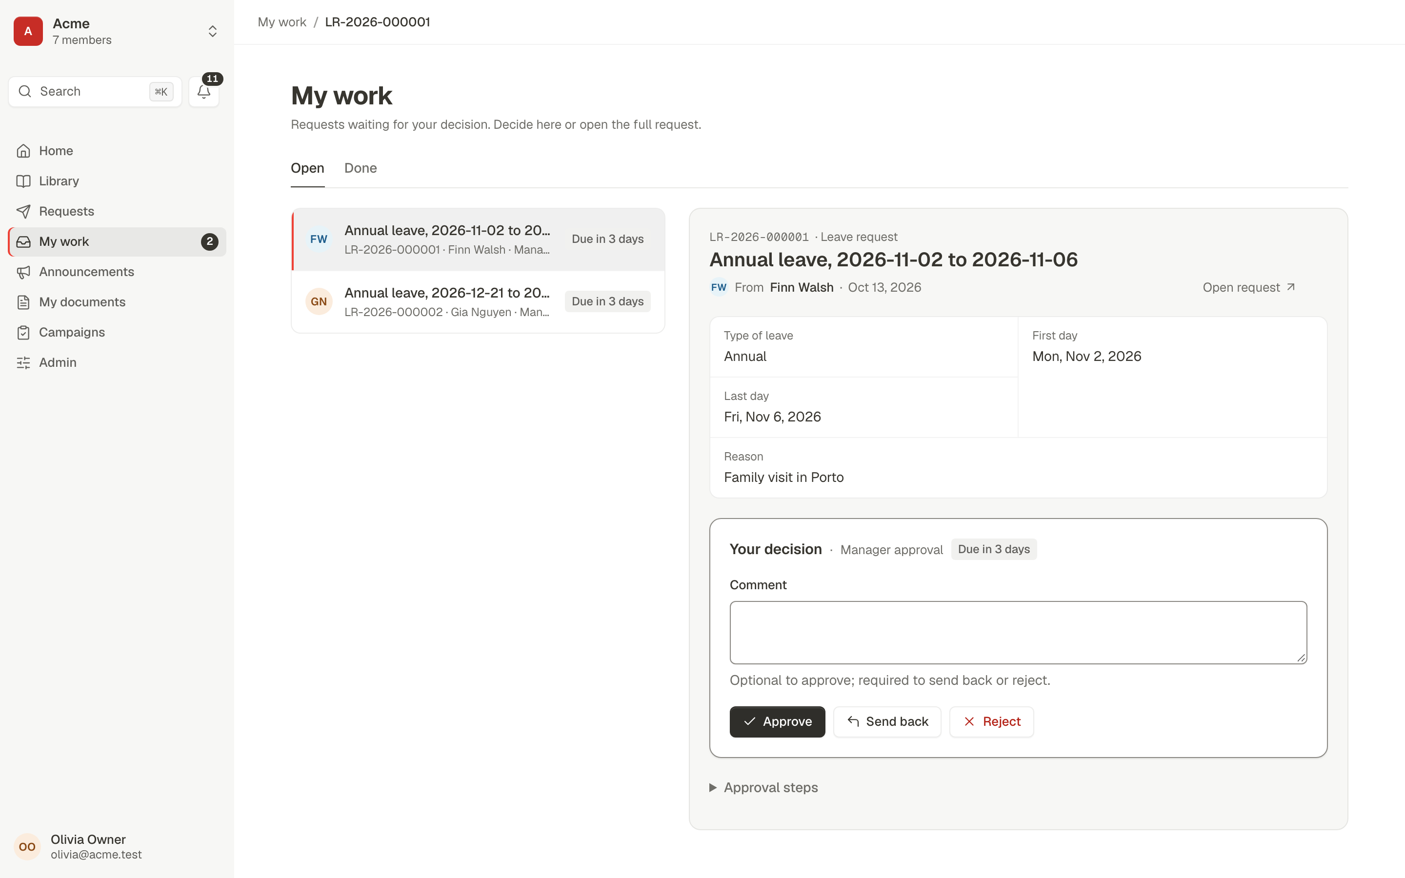Go to Home in sidebar
This screenshot has height=878, width=1405.
117,151
